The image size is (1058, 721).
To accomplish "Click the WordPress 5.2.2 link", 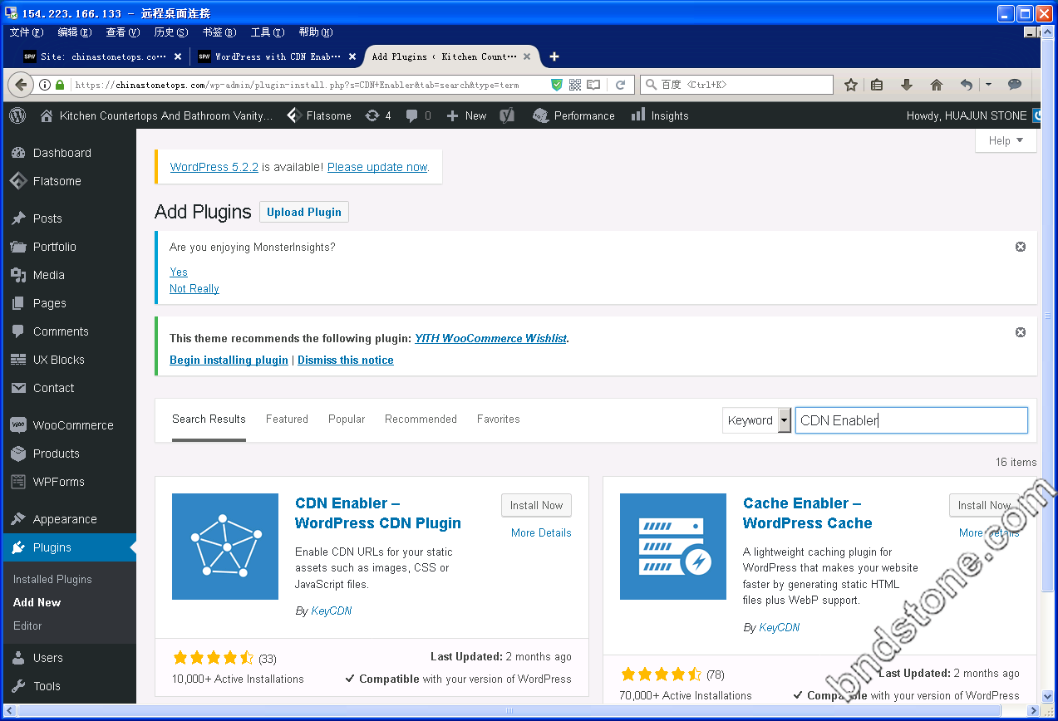I will tap(214, 167).
